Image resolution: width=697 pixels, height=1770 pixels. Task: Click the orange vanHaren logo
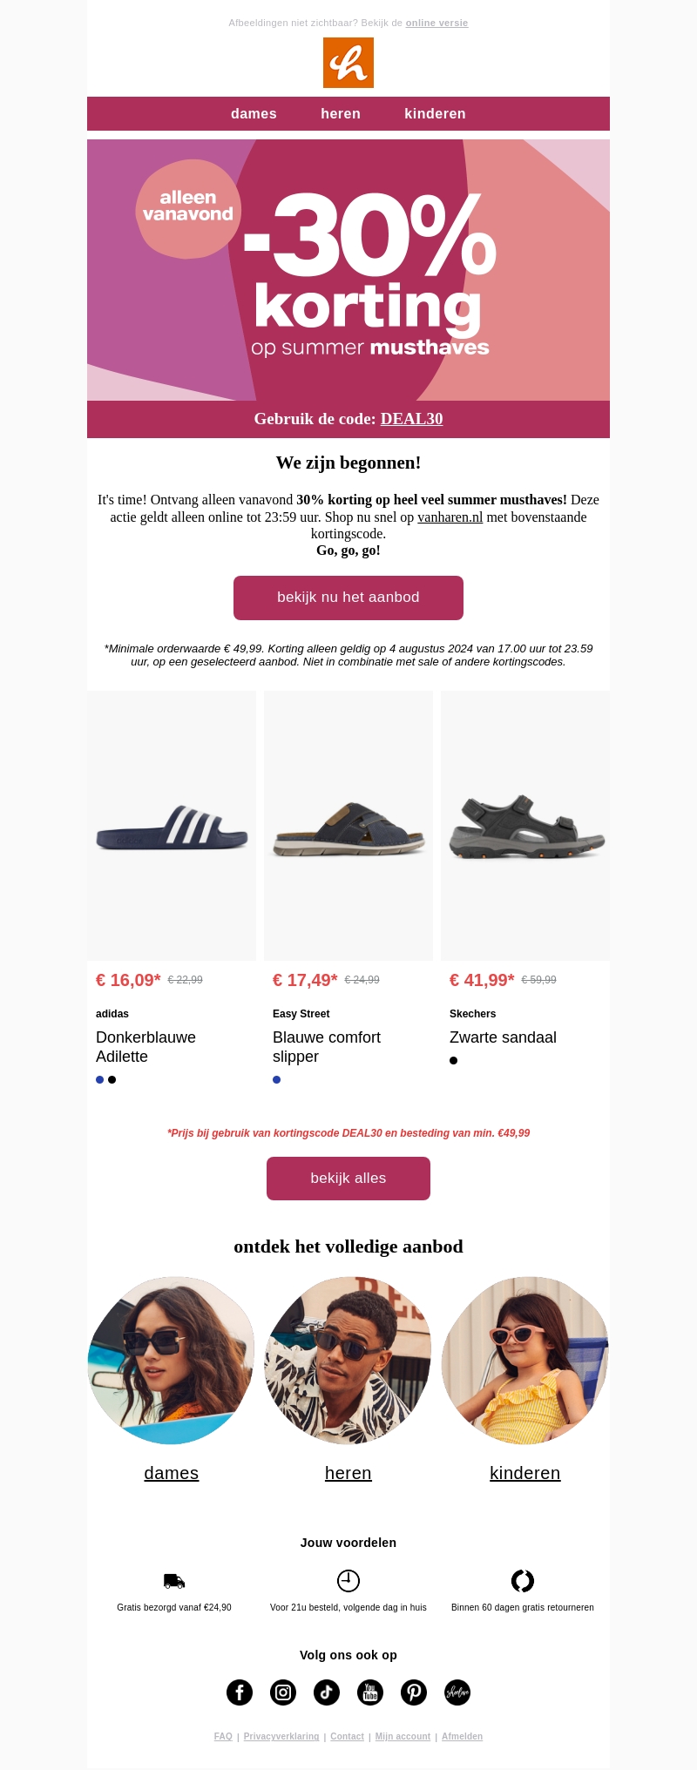pos(348,63)
